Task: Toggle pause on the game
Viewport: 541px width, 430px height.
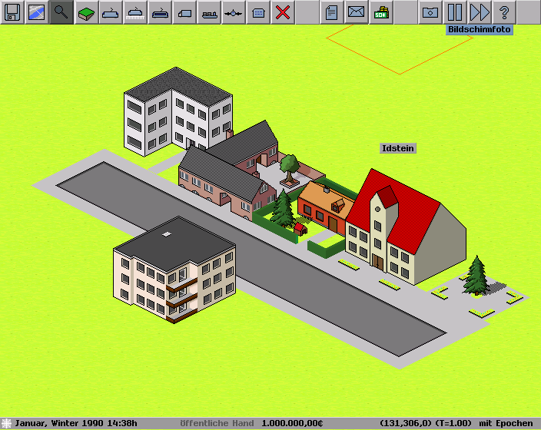Action: 455,12
